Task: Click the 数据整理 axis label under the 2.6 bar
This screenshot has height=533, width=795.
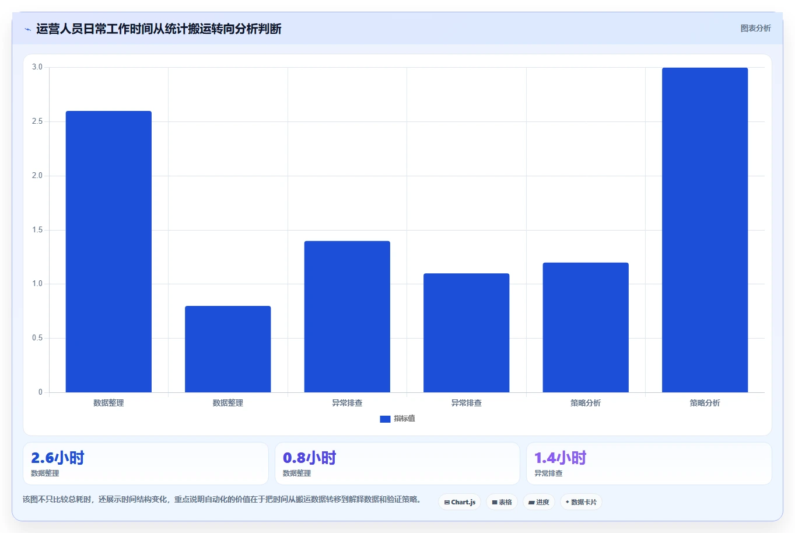Action: (108, 403)
